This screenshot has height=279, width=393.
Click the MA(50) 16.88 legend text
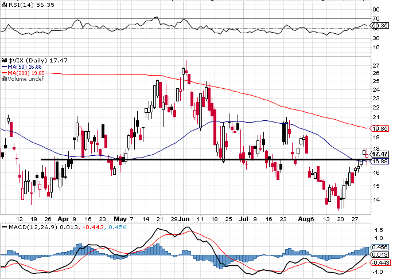[25, 67]
